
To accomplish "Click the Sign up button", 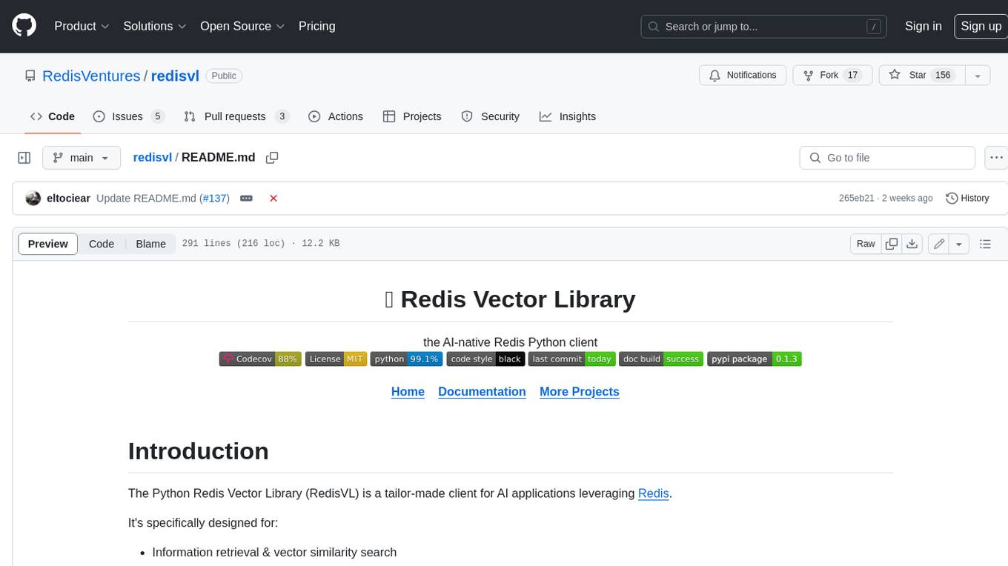I will 981,26.
